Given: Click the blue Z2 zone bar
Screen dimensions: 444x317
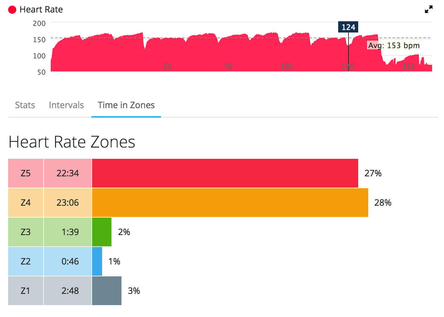Looking at the screenshot, I should pos(97,261).
